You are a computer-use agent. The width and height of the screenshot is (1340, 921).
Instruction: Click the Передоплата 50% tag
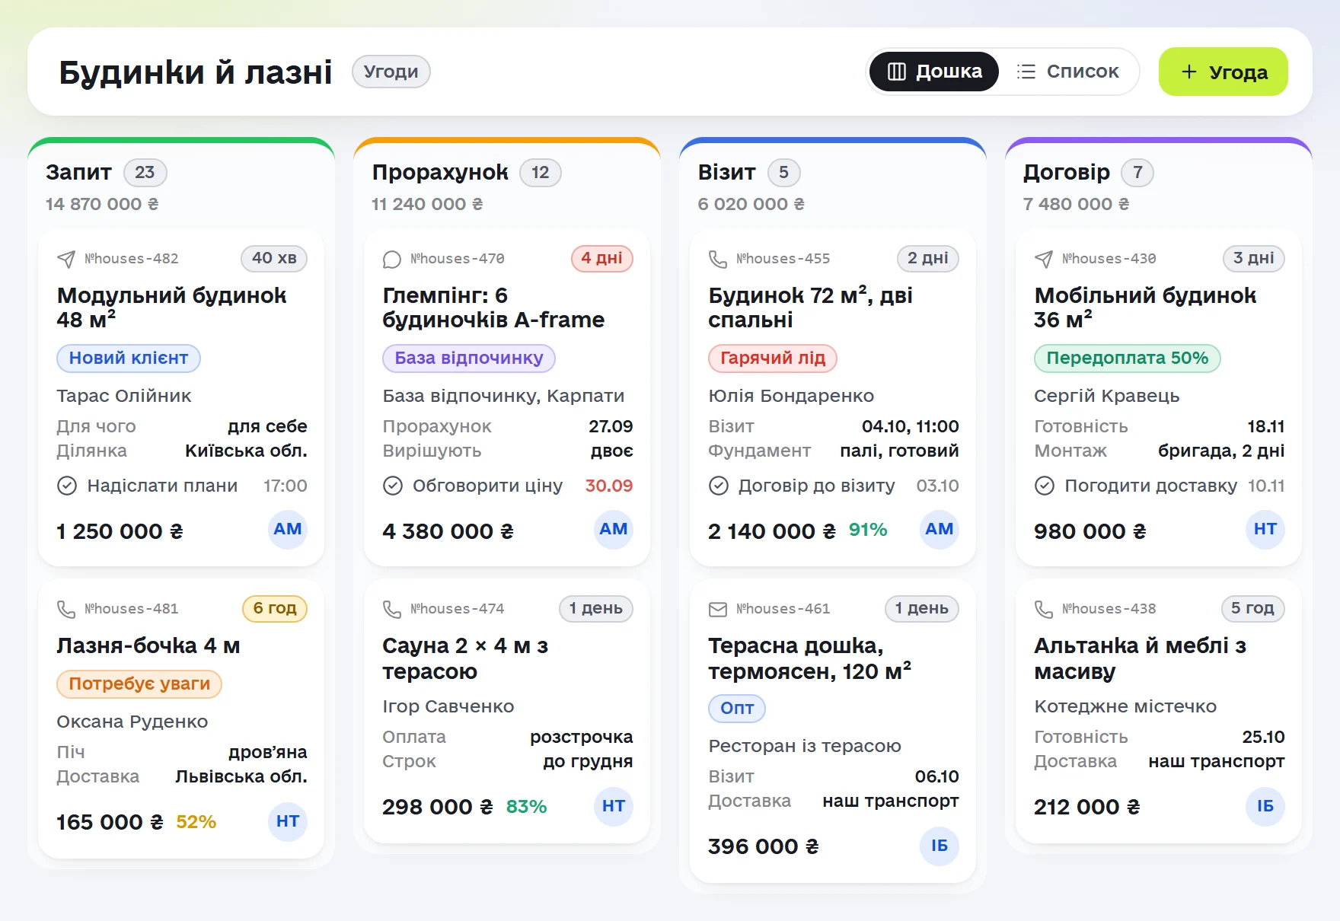click(x=1128, y=359)
